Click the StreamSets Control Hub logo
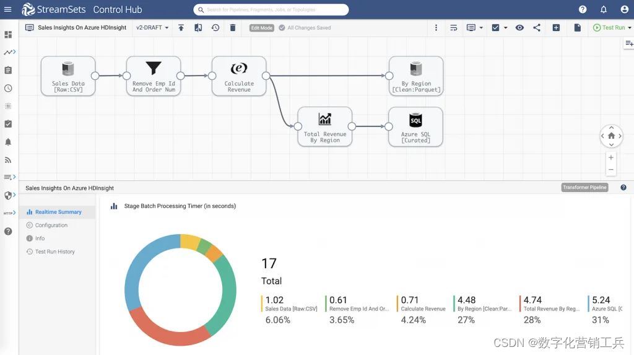The width and height of the screenshot is (634, 355). (82, 9)
